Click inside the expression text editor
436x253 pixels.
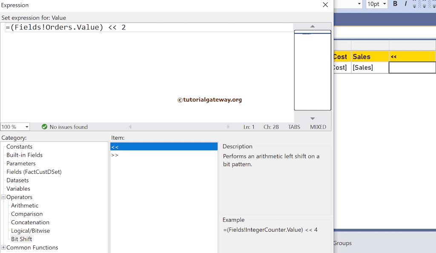147,72
